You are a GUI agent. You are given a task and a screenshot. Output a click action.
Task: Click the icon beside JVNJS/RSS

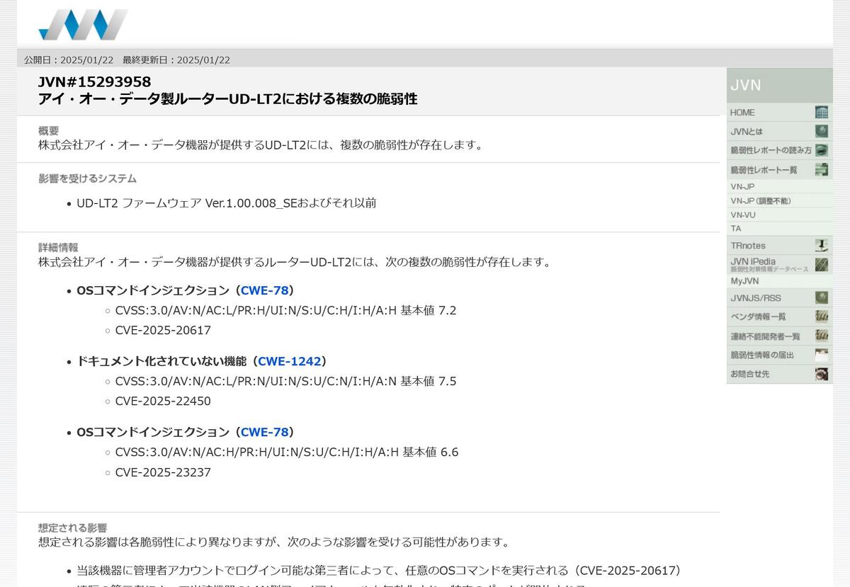[x=822, y=297]
